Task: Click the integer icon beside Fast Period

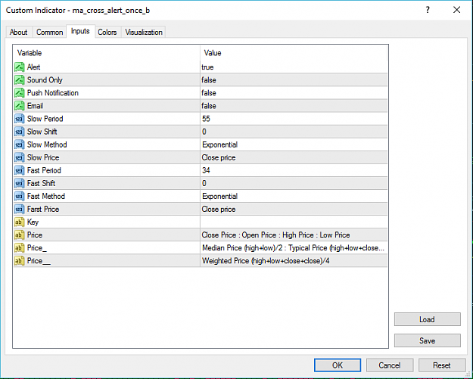Action: click(x=20, y=170)
